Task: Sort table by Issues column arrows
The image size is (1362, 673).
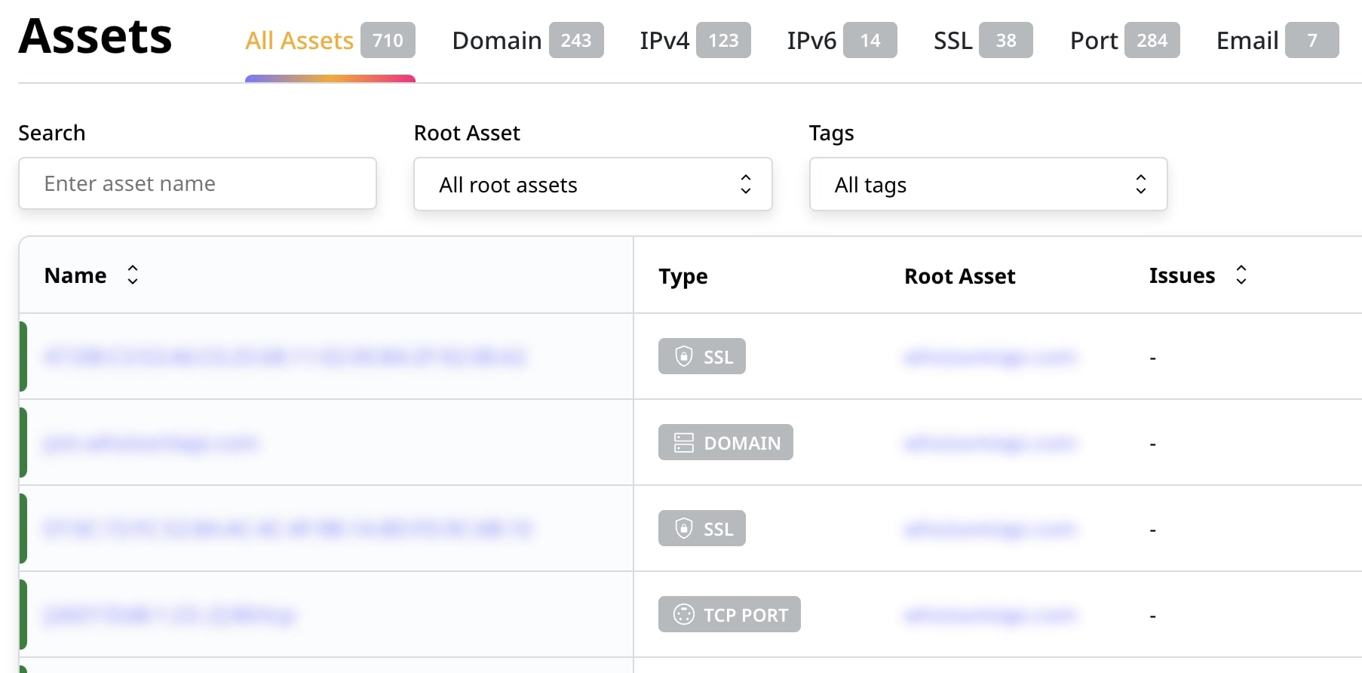Action: 1241,275
